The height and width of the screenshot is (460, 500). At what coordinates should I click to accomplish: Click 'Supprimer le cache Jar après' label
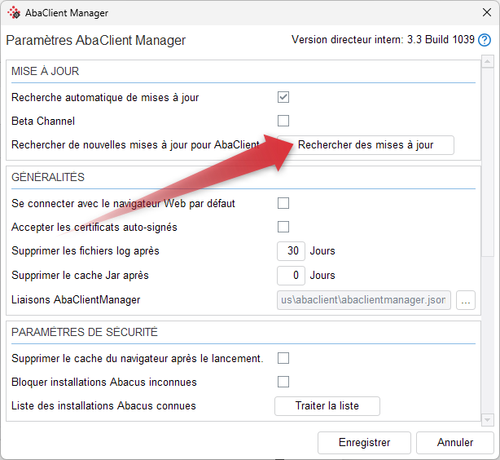[x=80, y=276]
